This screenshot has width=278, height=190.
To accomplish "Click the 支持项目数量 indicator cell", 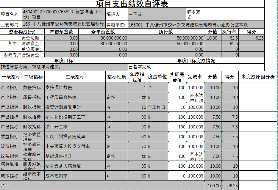I will pyautogui.click(x=75, y=87).
